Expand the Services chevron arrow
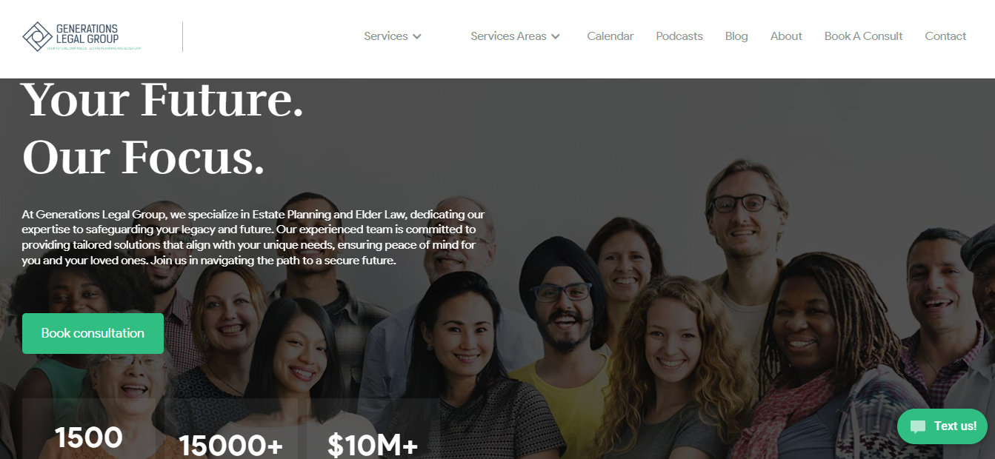 [417, 36]
